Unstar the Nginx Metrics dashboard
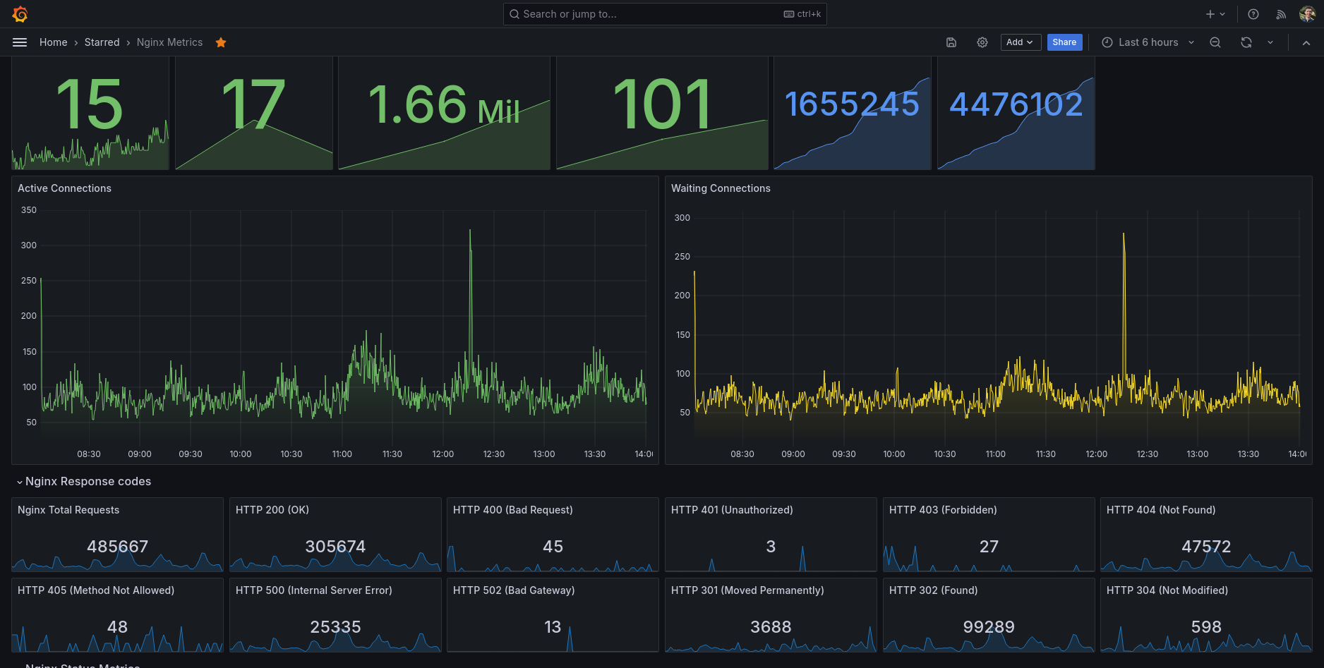Image resolution: width=1324 pixels, height=668 pixels. pyautogui.click(x=221, y=42)
